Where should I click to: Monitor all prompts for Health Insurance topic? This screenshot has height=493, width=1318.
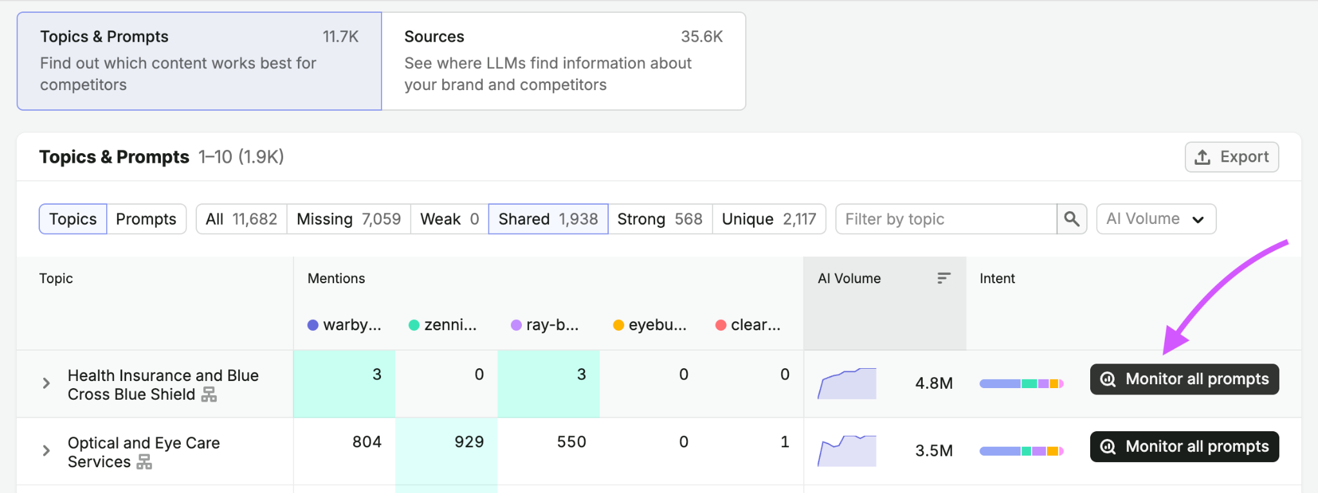coord(1184,379)
